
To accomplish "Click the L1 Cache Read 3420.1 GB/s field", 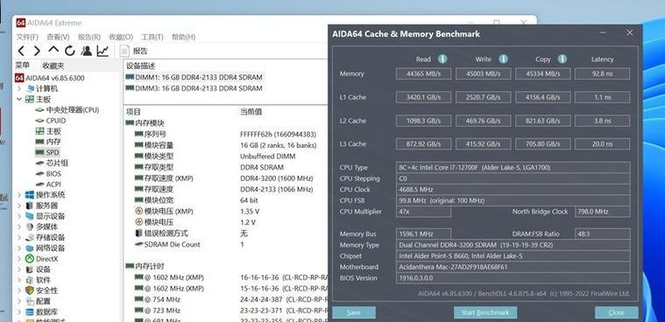I will 423,97.
